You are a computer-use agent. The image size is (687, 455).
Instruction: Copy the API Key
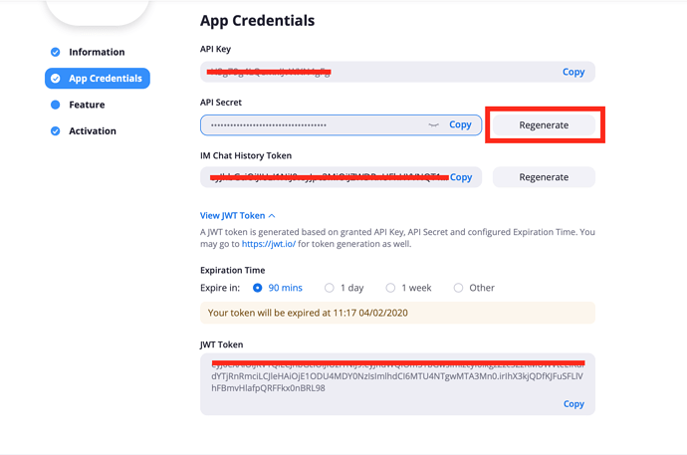(x=573, y=72)
